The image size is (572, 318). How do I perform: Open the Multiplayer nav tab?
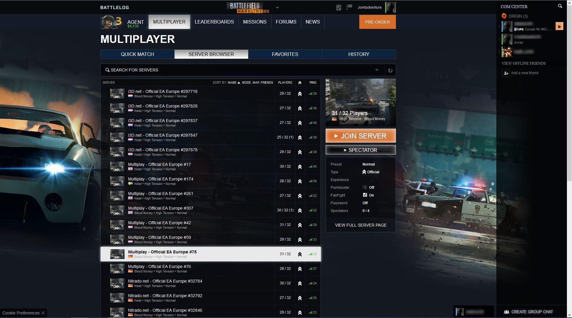(169, 22)
